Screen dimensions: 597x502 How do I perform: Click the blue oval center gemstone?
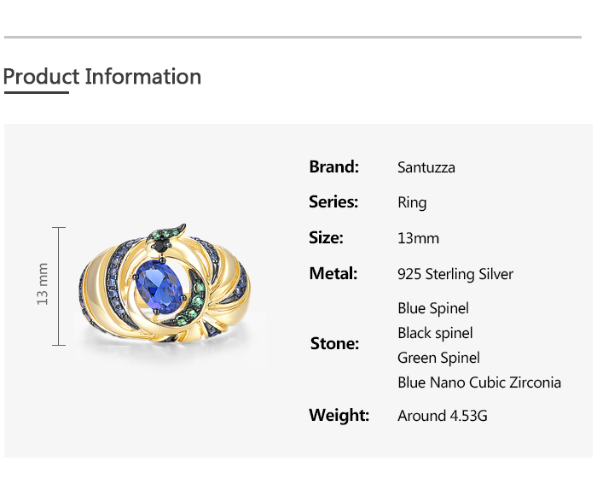point(156,278)
